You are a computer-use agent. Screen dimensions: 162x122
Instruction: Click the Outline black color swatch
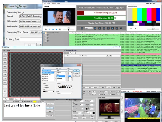(94, 113)
